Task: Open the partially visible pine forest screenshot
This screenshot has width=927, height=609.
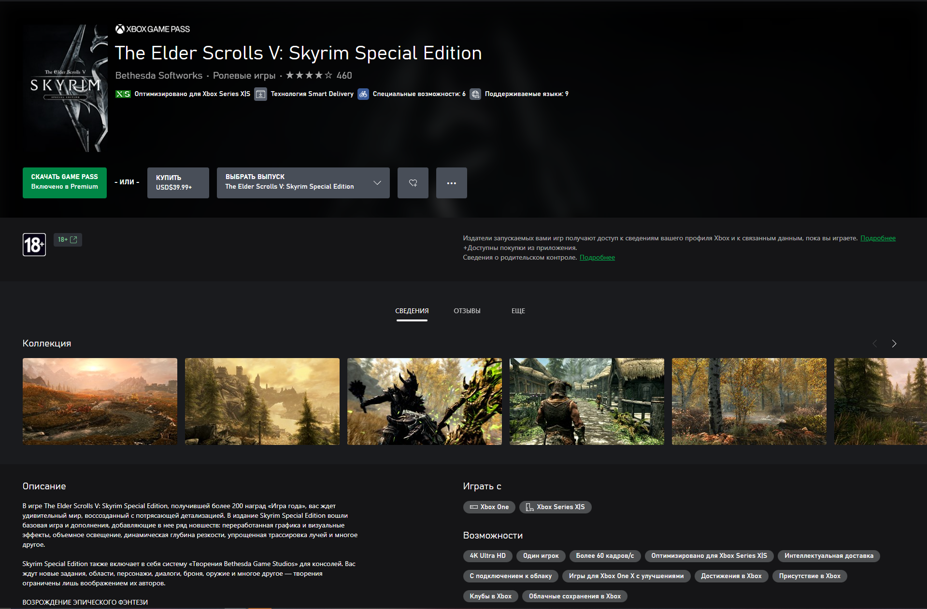Action: click(x=881, y=401)
